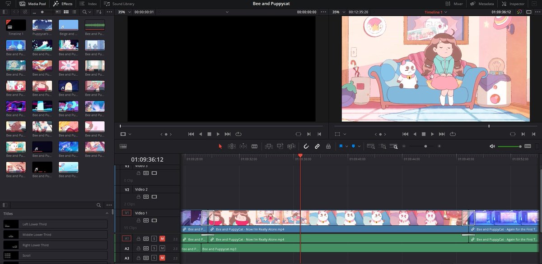Select the Middle Lower Third title
Screen dimensions: 542x264
(x=56, y=235)
